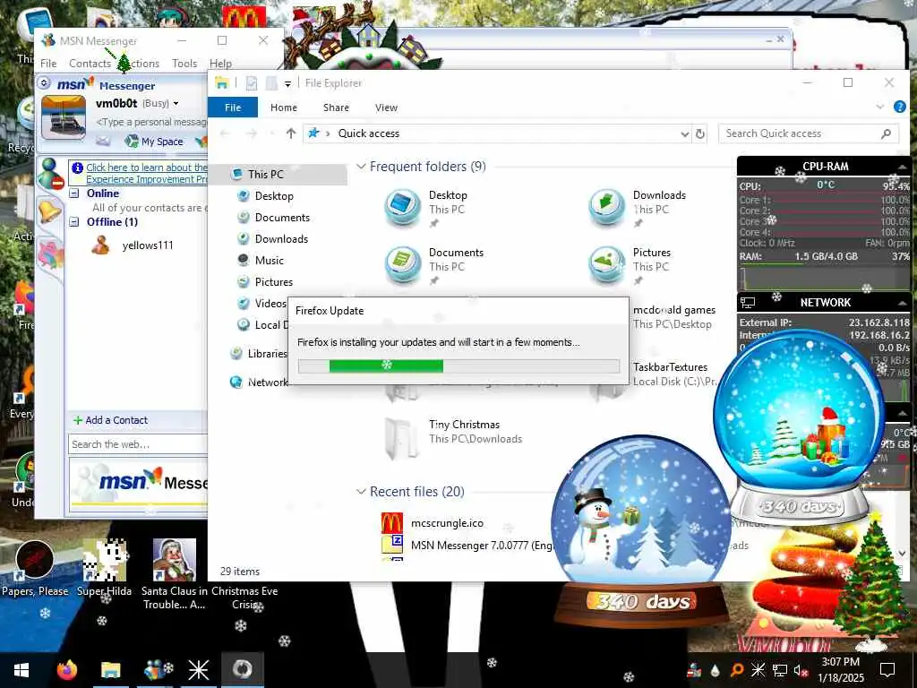
Task: Switch to the Home ribbon tab
Action: click(x=284, y=107)
